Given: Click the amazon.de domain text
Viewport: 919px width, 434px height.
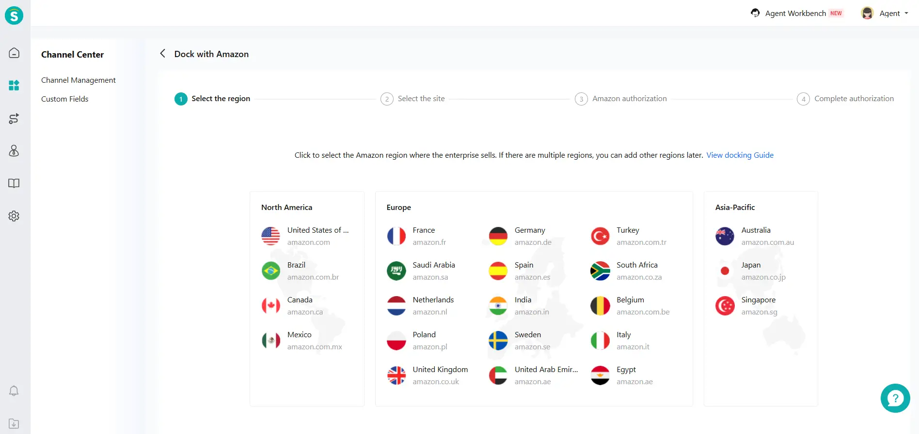Looking at the screenshot, I should click(533, 242).
